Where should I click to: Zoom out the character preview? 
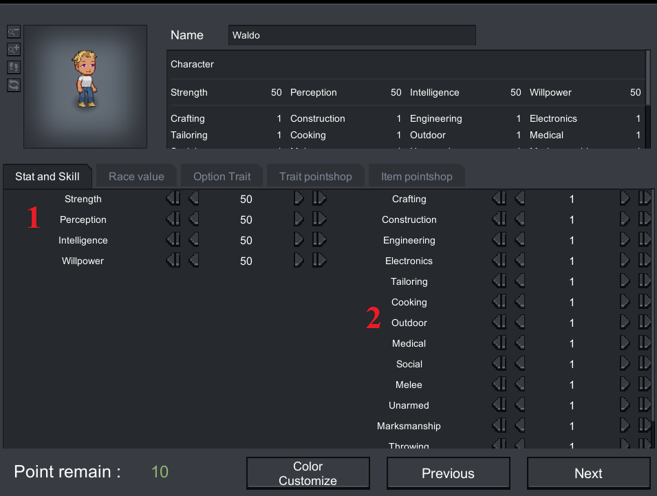[14, 32]
